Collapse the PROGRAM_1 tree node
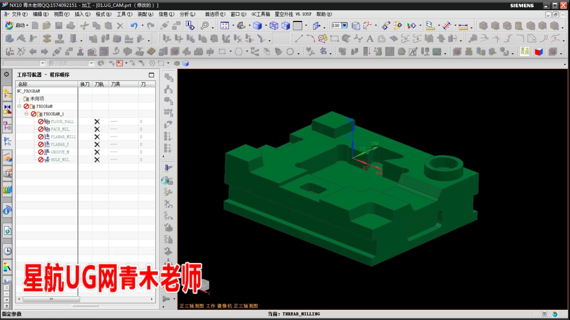Image resolution: width=570 pixels, height=320 pixels. (26, 114)
